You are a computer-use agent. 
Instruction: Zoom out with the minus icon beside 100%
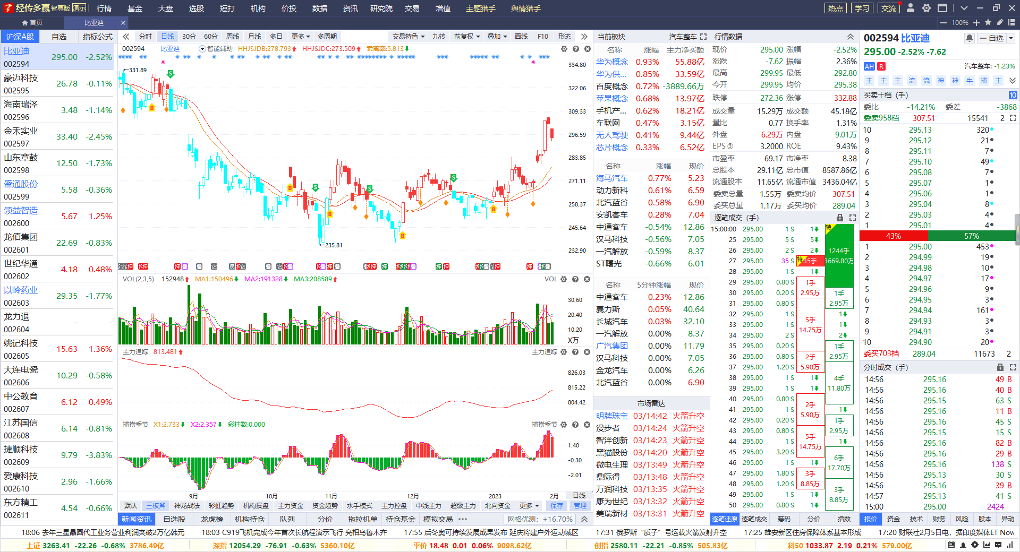pyautogui.click(x=943, y=23)
